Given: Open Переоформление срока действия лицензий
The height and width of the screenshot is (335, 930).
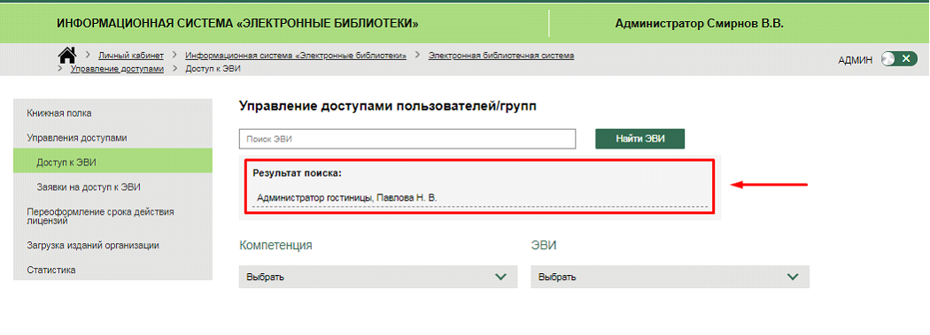Looking at the screenshot, I should click(x=112, y=216).
